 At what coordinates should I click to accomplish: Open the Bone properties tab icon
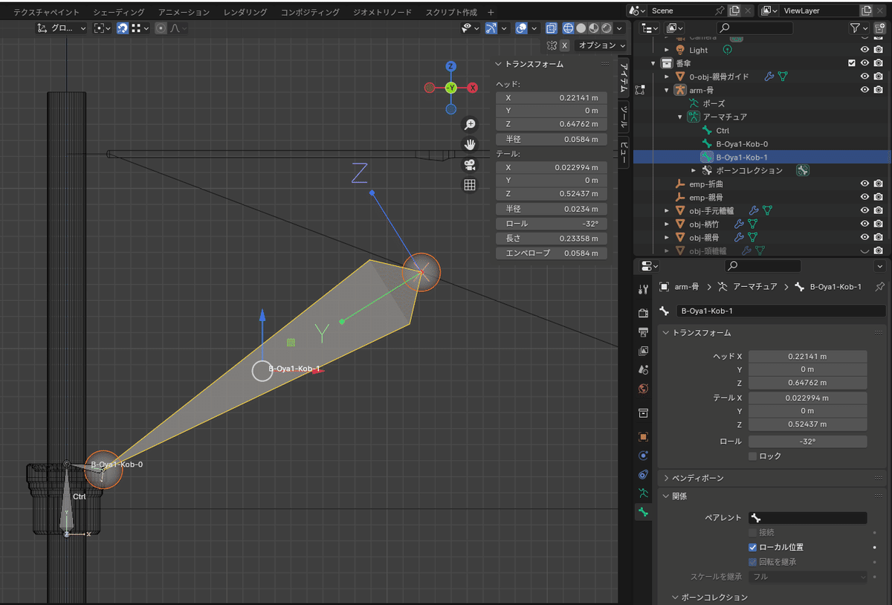click(644, 512)
